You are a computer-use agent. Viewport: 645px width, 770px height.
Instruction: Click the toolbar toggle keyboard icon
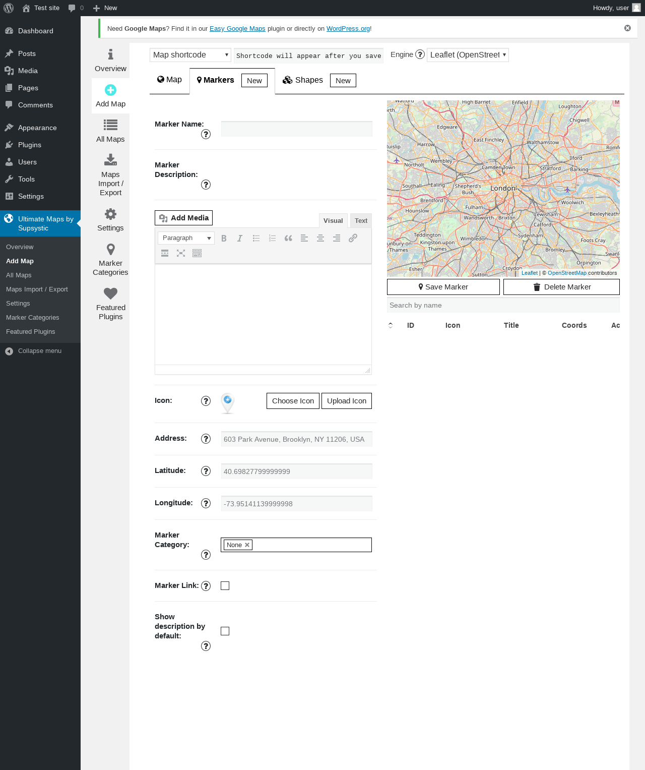[x=197, y=254]
